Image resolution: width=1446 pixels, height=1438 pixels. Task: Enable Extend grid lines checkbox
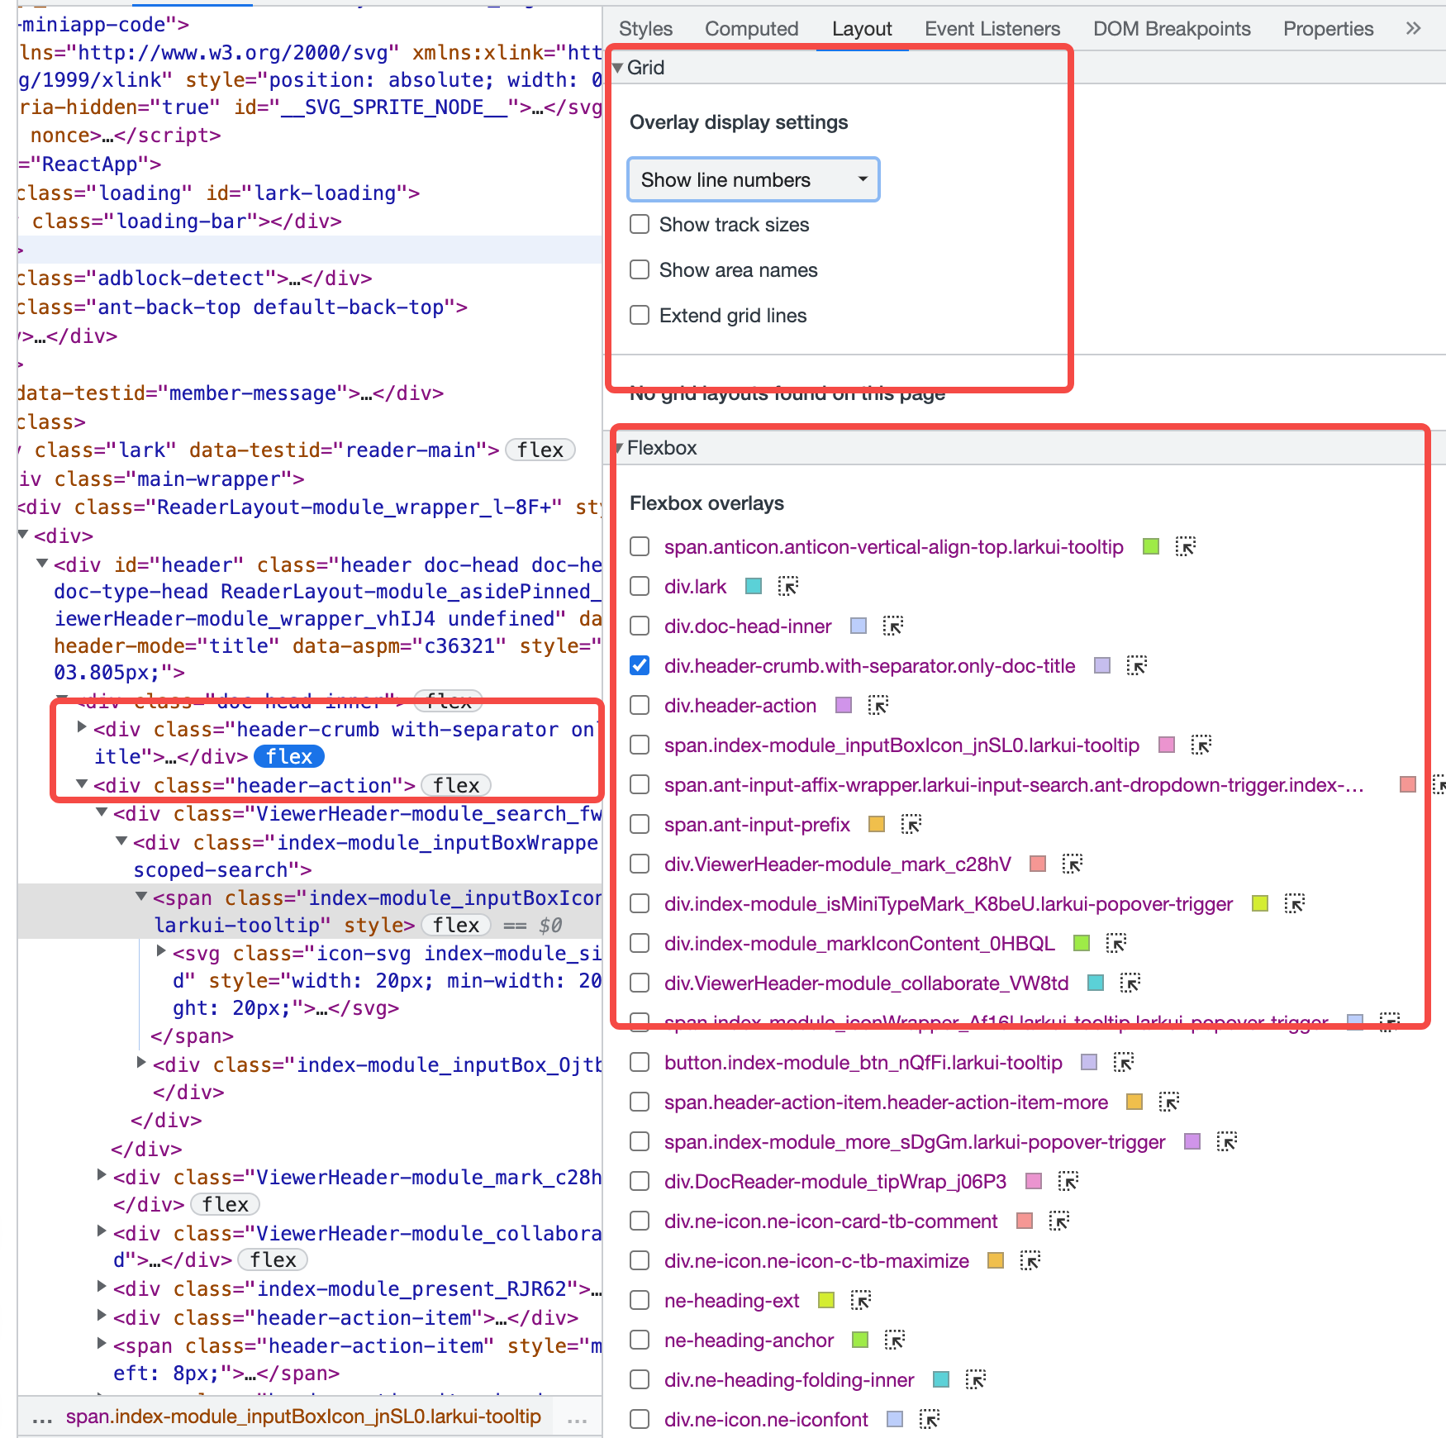click(640, 316)
